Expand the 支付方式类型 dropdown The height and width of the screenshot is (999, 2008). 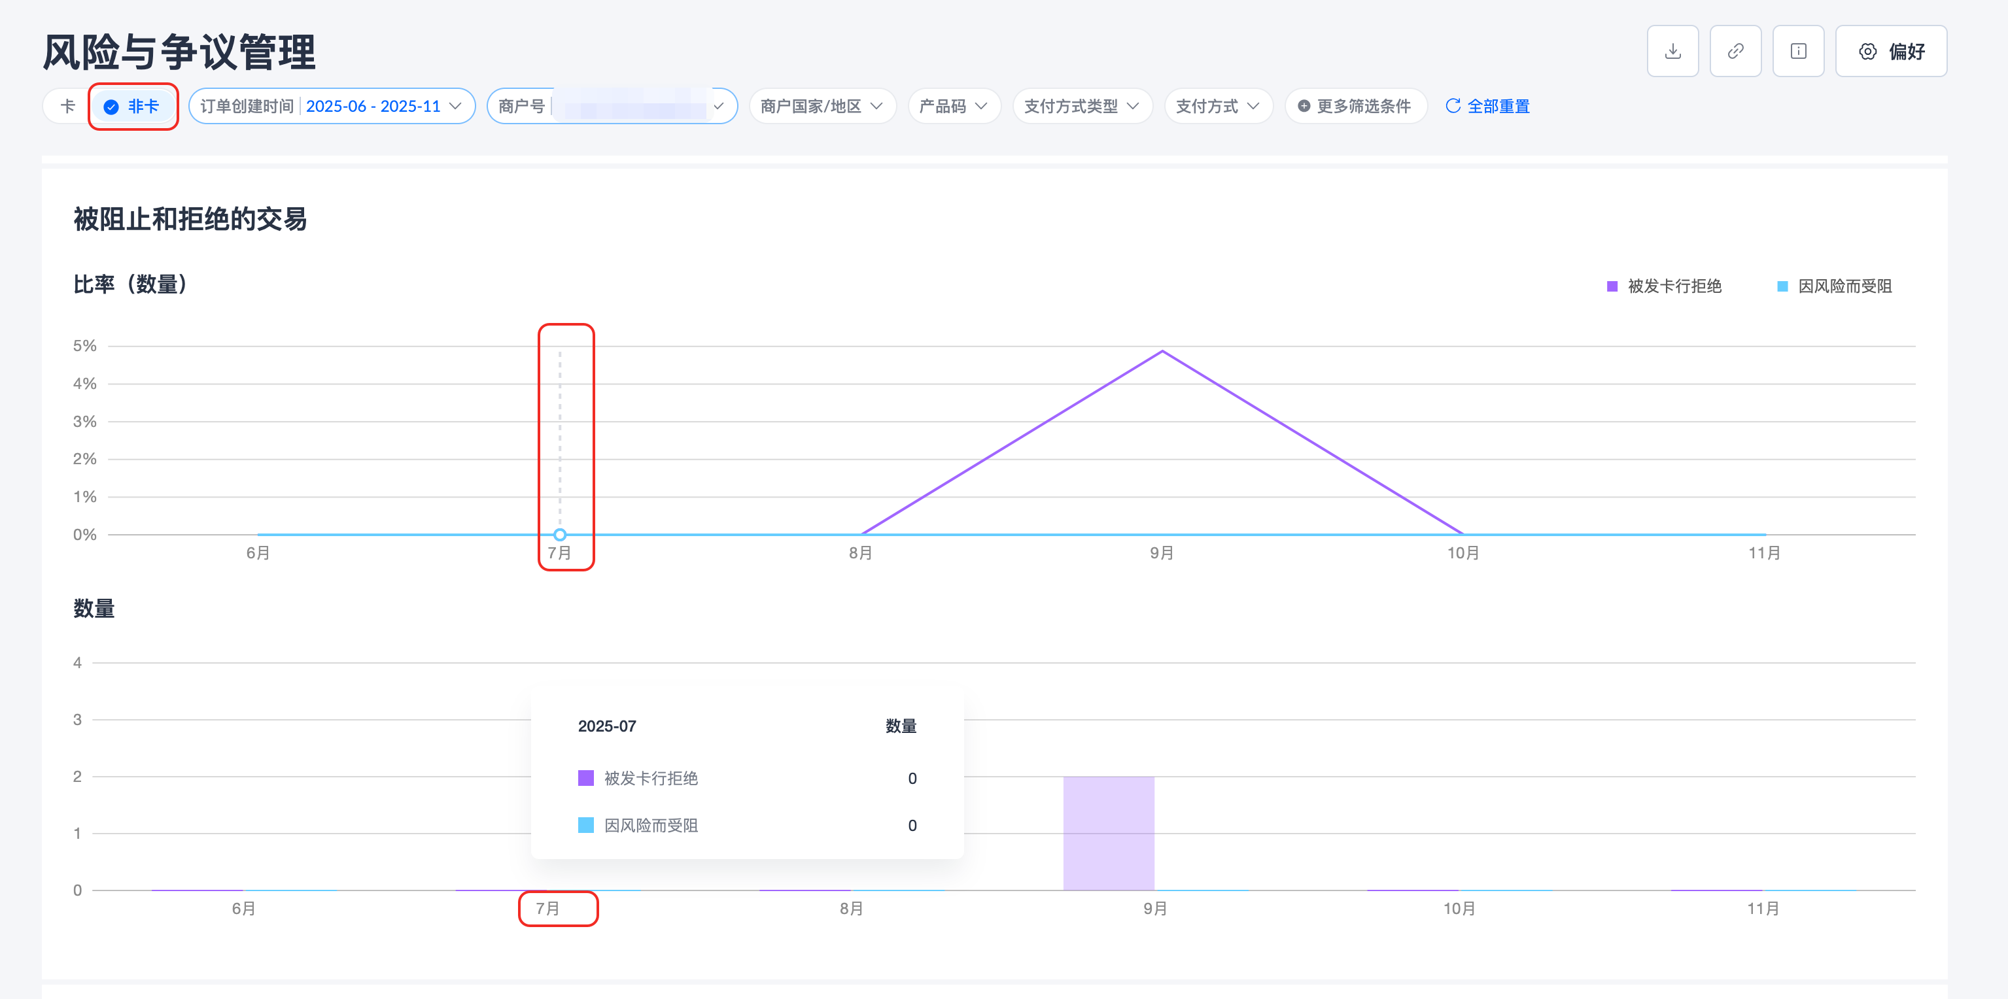1081,106
